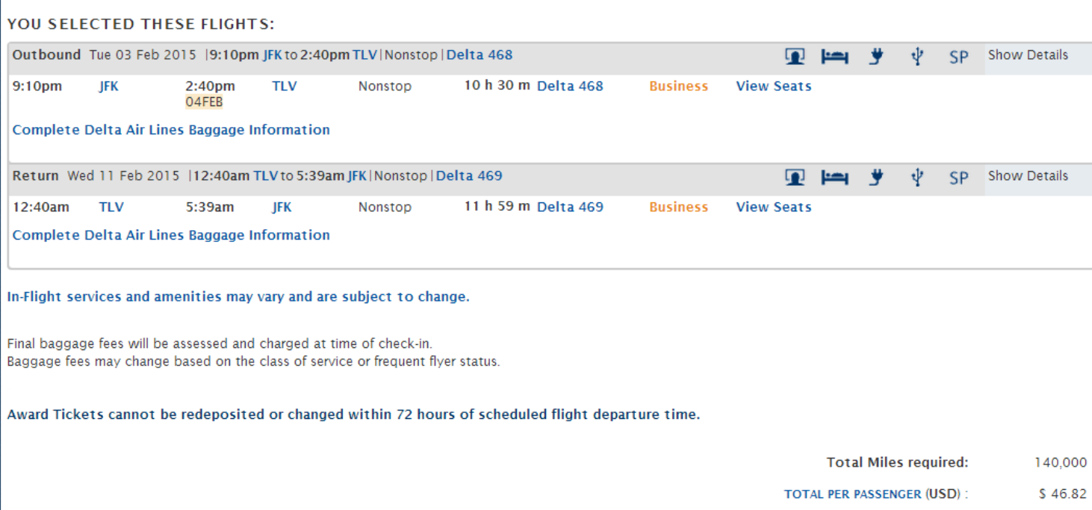
Task: Expand Show Details for return flight
Action: [1028, 176]
